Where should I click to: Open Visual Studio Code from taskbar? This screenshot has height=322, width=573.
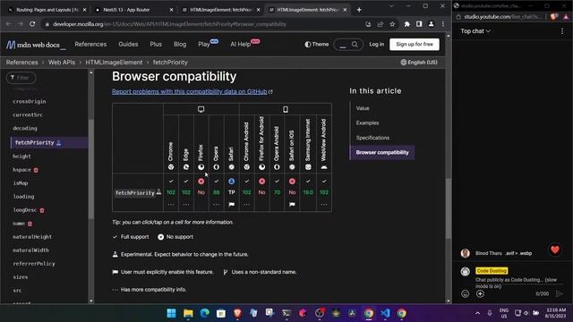click(385, 313)
